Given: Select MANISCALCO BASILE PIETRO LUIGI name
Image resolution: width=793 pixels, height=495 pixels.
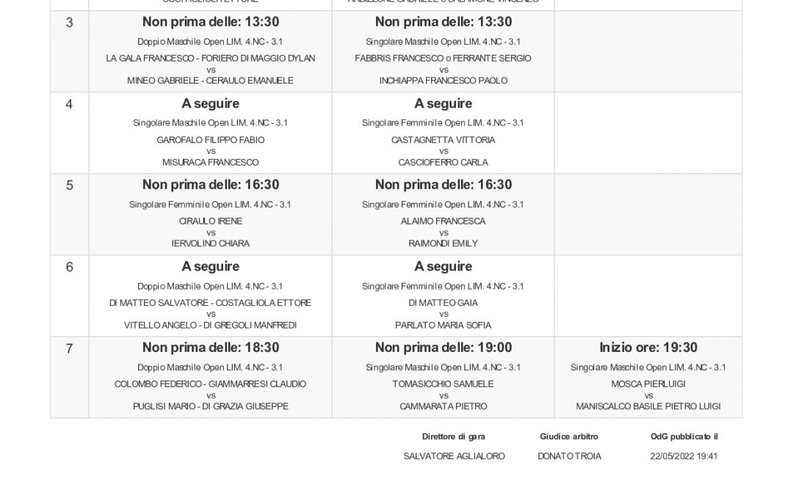Looking at the screenshot, I should click(648, 406).
